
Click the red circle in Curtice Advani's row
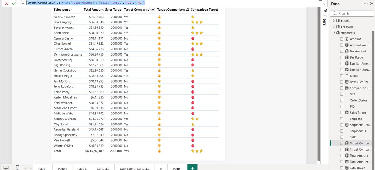(x=193, y=49)
